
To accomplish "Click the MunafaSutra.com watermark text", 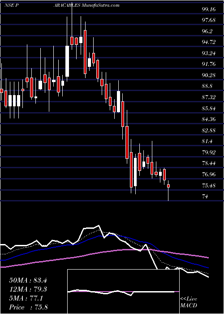I will click(x=100, y=5).
